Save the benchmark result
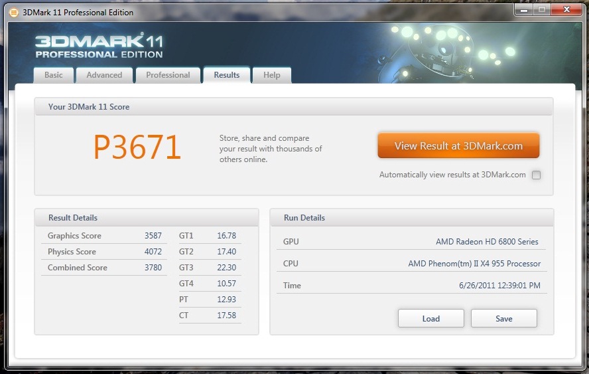 [x=503, y=319]
